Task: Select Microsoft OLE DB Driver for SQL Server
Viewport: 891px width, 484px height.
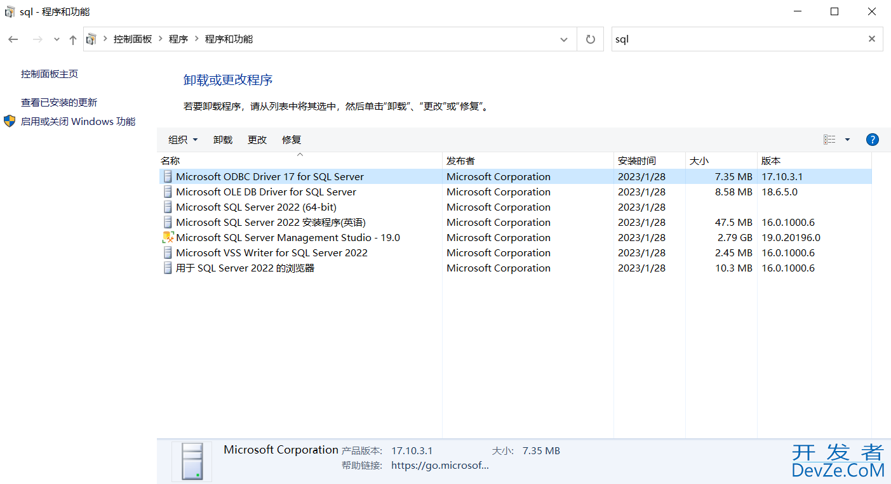Action: point(515,192)
